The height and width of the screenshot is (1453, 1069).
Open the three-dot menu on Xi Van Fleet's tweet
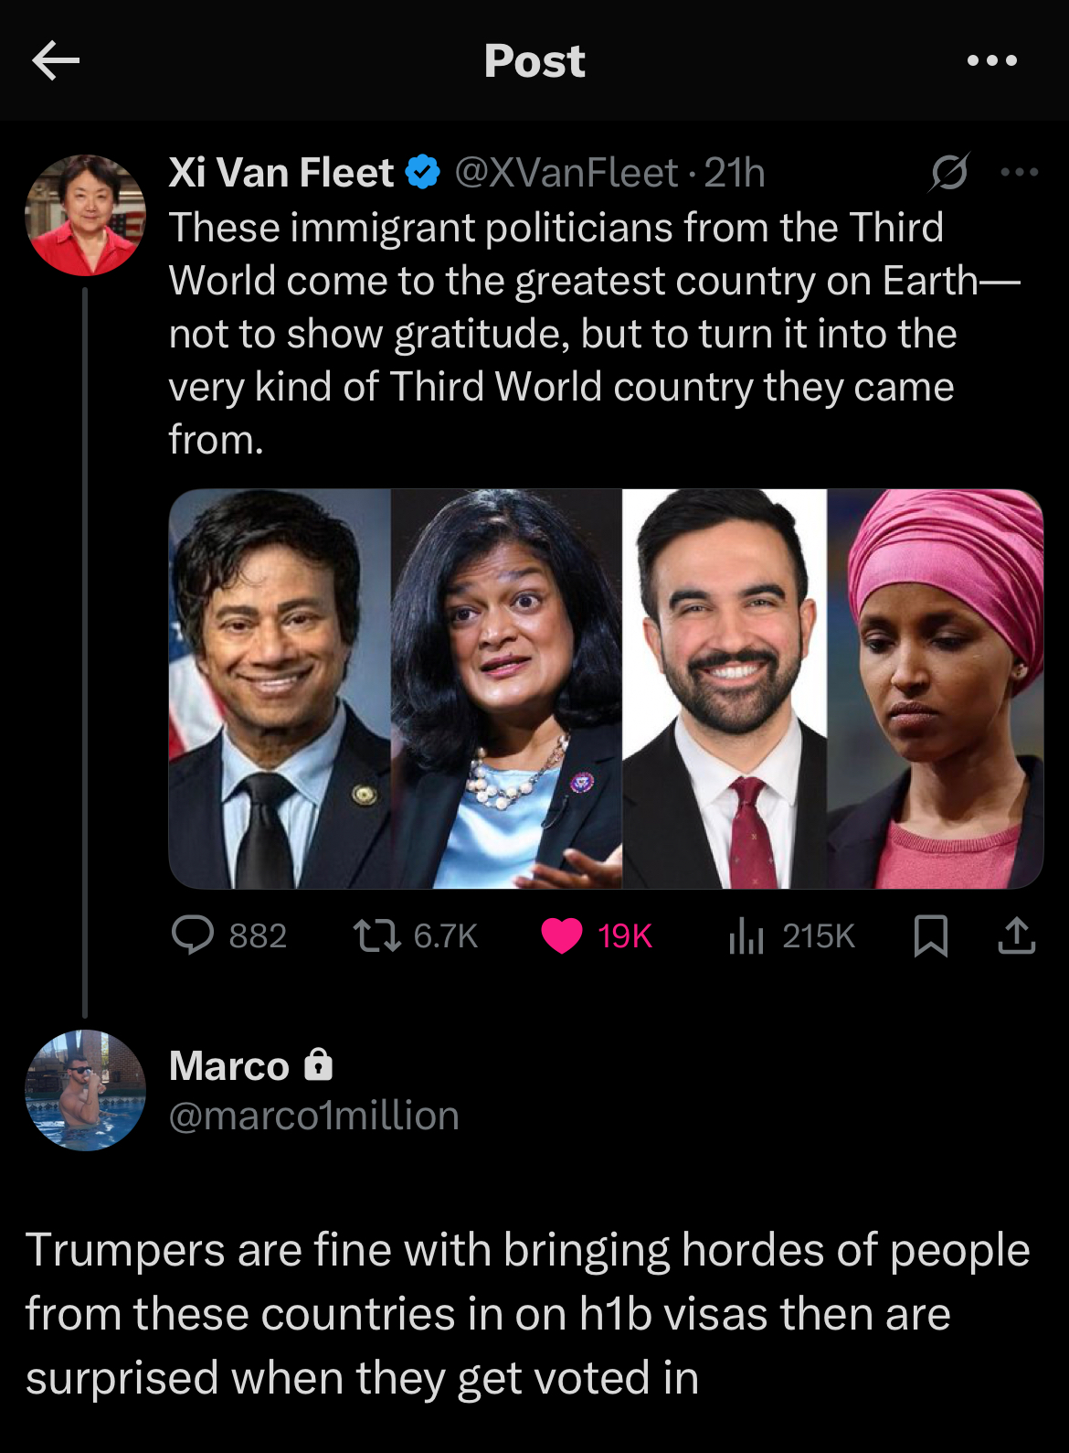(1020, 172)
